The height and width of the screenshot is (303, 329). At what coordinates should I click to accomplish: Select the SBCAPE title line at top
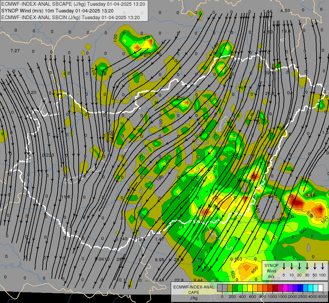point(73,4)
